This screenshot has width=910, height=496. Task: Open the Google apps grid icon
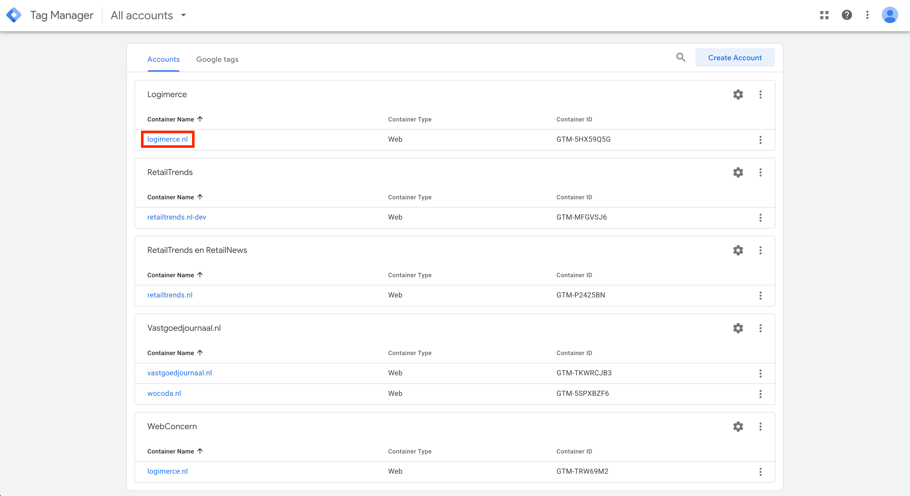(824, 15)
